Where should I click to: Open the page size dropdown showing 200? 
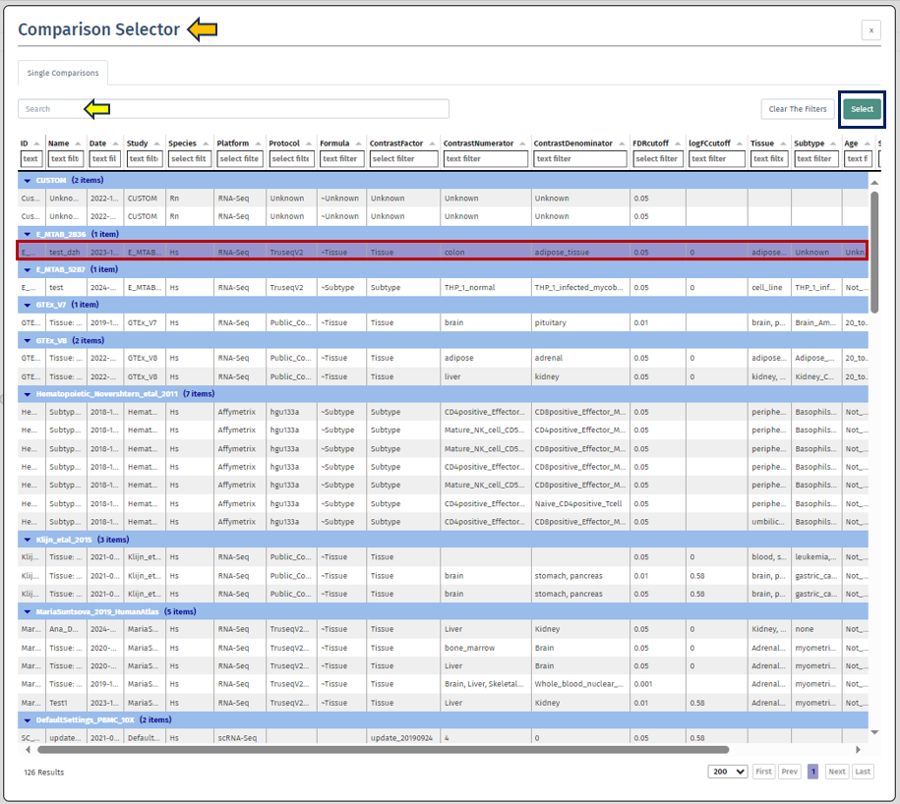click(x=727, y=772)
